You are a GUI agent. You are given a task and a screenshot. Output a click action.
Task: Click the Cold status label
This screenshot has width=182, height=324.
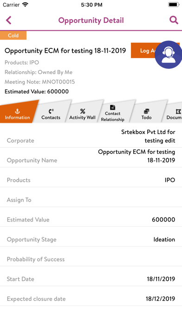click(13, 35)
